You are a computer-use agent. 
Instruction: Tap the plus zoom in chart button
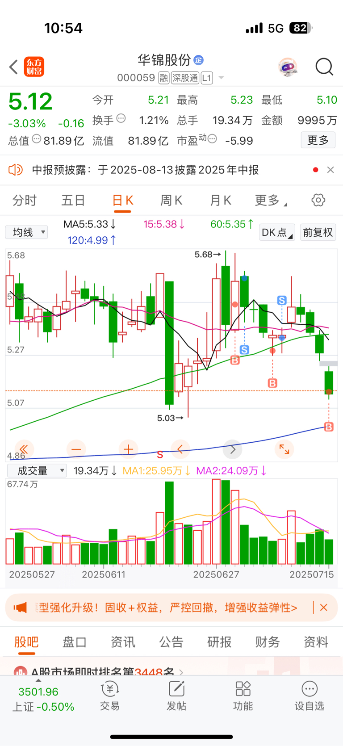128,449
